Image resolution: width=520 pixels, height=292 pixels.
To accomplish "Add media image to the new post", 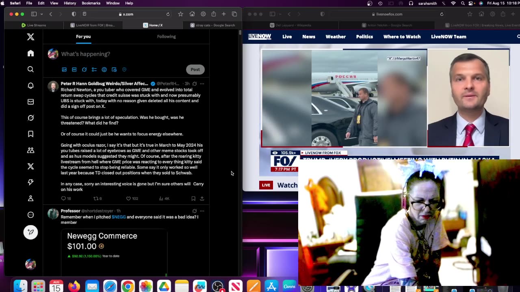I will pyautogui.click(x=64, y=69).
